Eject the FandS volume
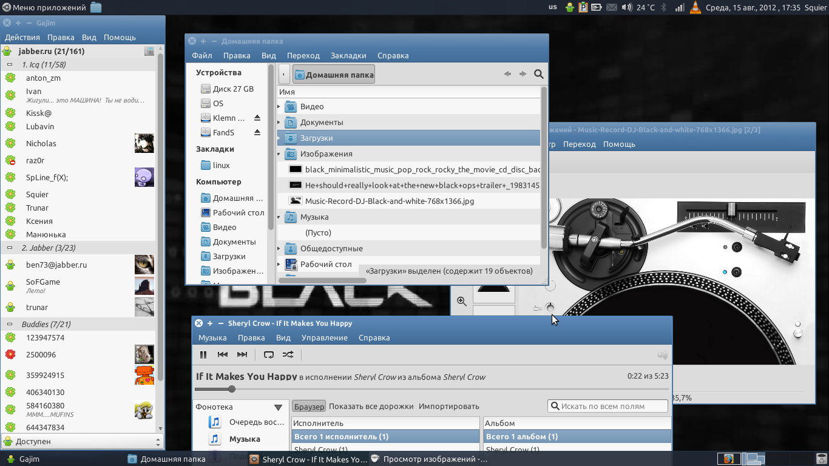 click(x=257, y=133)
